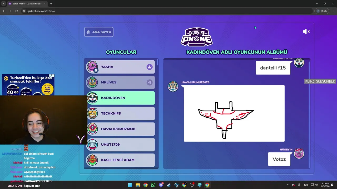The width and height of the screenshot is (337, 189).
Task: Click the 'Votoz' answer bubble
Action: [279, 159]
